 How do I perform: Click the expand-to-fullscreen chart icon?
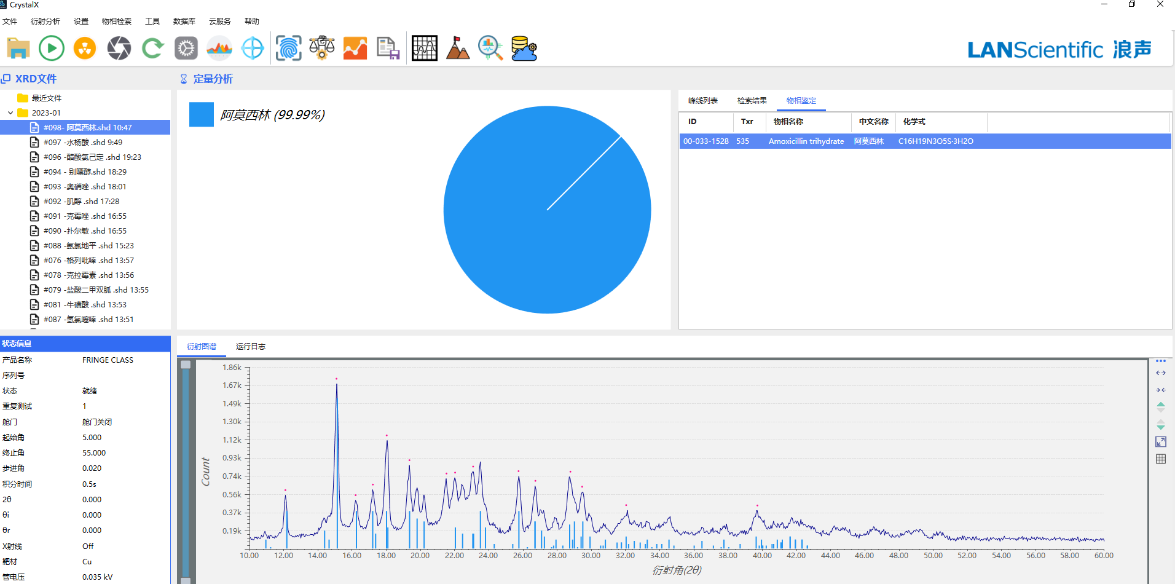pyautogui.click(x=1161, y=442)
